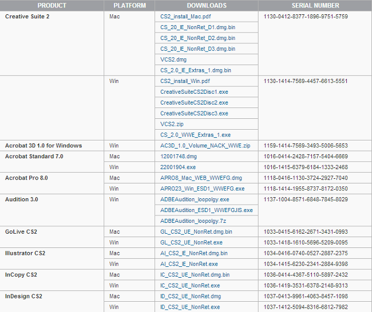Select the Acrobat Standard 7.0 product name
This screenshot has width=372, height=312.
[x=34, y=157]
